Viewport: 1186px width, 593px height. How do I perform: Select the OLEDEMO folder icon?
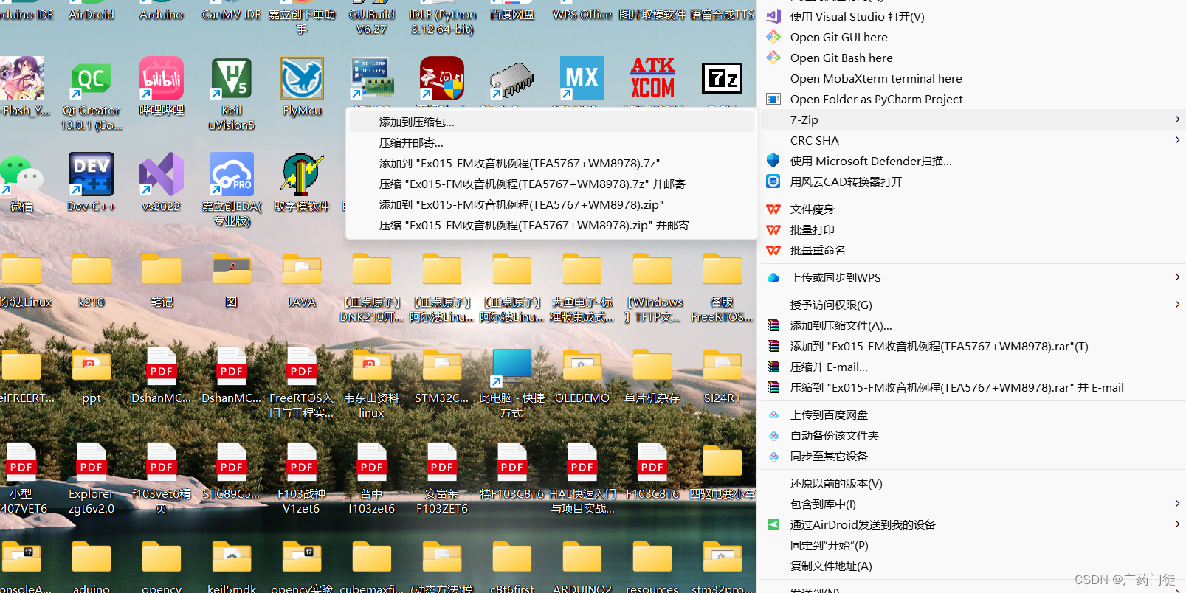tap(582, 366)
